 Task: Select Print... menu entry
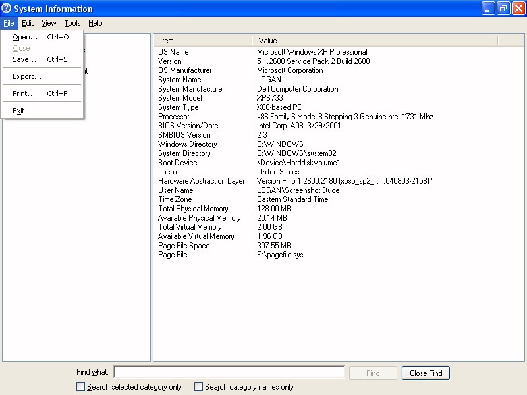tap(42, 93)
